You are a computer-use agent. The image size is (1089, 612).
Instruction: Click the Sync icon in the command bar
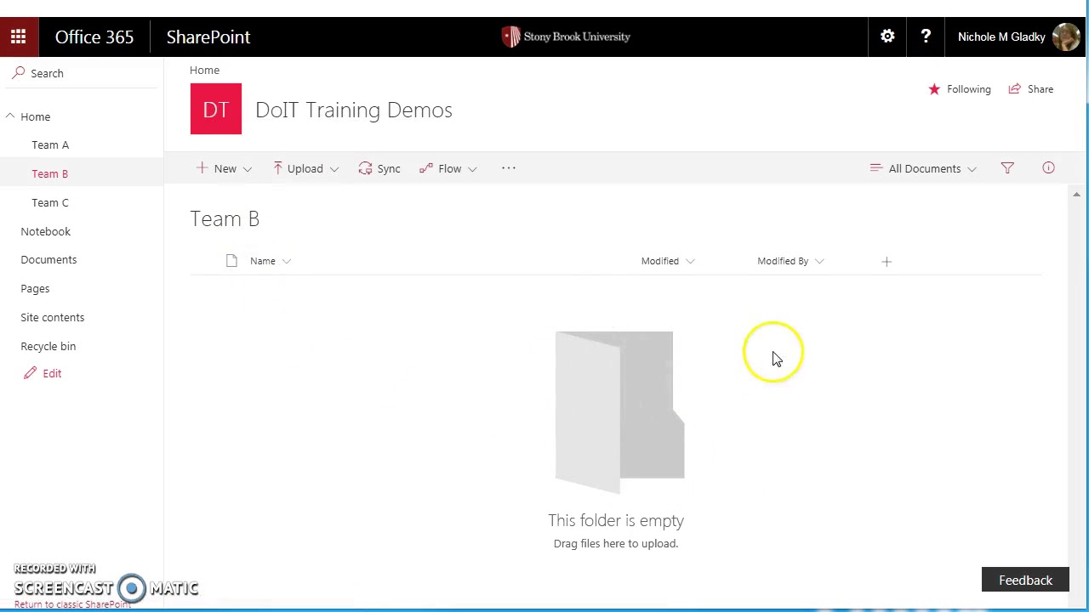pyautogui.click(x=365, y=168)
